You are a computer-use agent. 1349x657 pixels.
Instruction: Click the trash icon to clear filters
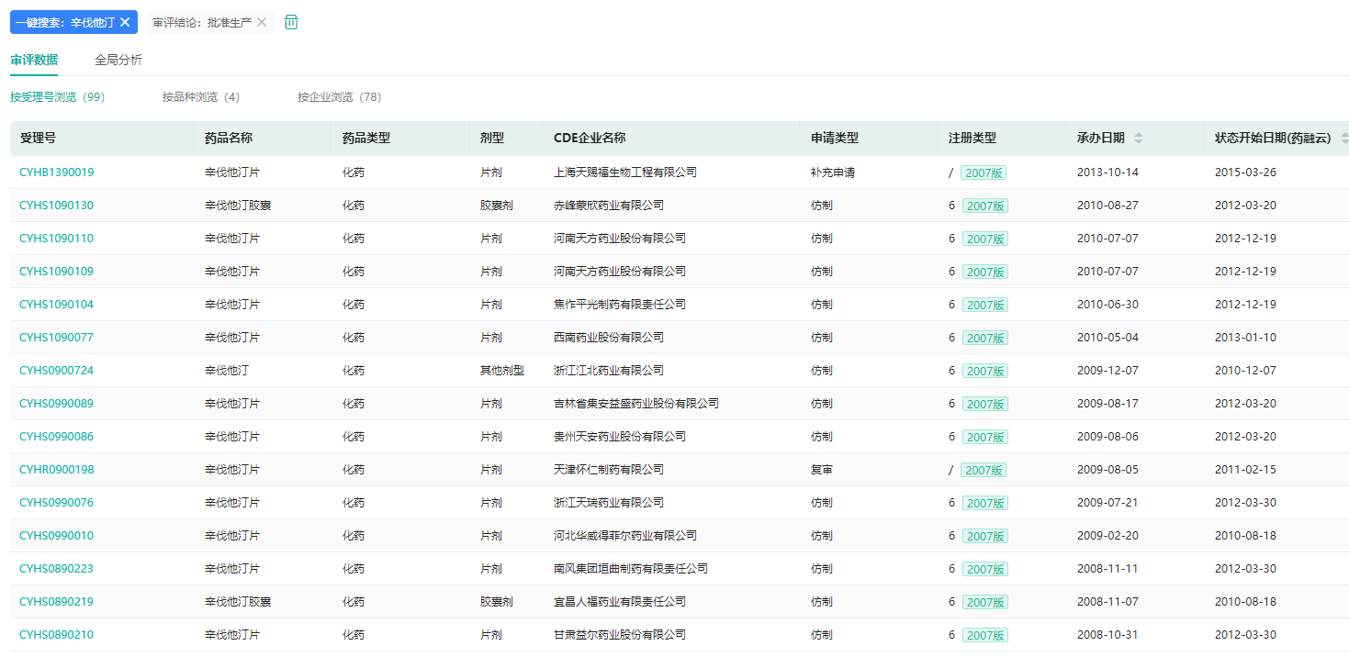click(291, 22)
